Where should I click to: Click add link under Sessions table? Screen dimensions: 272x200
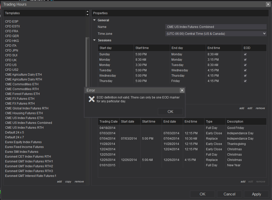[242, 108]
